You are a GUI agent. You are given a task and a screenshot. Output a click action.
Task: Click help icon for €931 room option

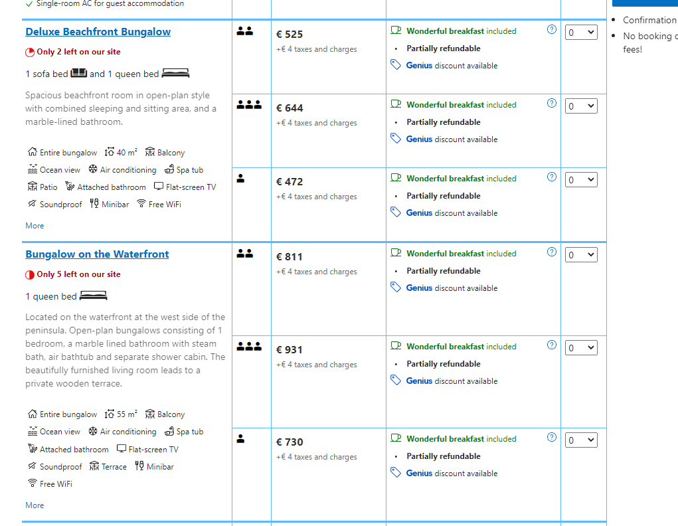pyautogui.click(x=551, y=345)
